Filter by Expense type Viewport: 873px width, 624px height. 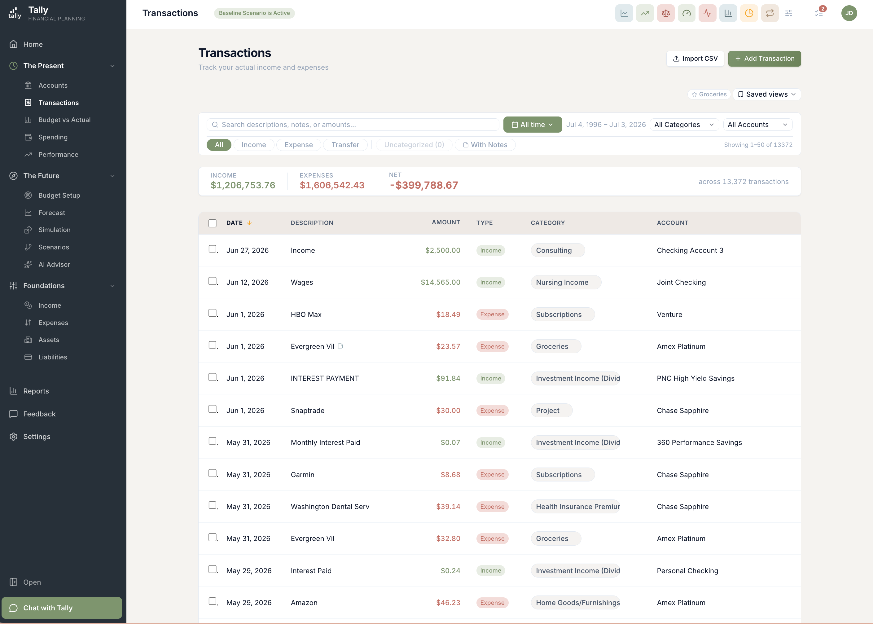[298, 145]
